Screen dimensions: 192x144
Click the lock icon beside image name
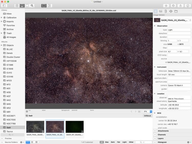click(x=190, y=20)
